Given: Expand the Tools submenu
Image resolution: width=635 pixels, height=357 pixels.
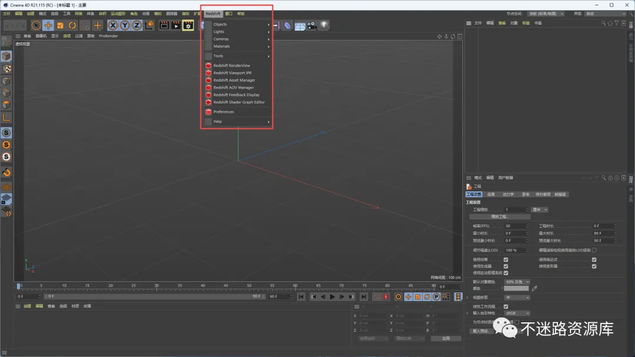Looking at the screenshot, I should point(238,56).
